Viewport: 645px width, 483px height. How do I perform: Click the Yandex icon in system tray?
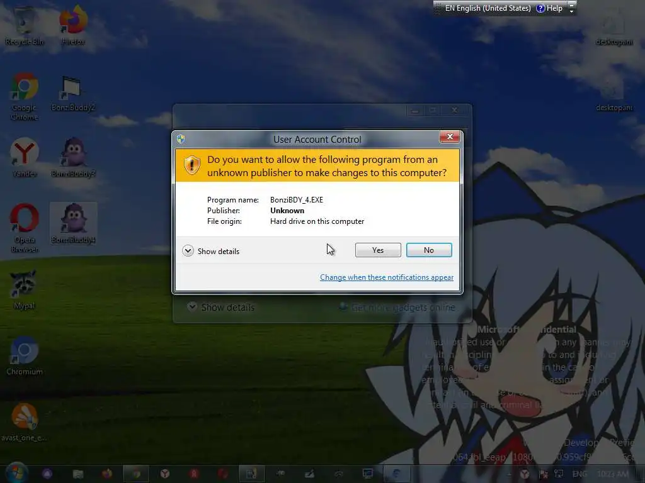coord(525,474)
